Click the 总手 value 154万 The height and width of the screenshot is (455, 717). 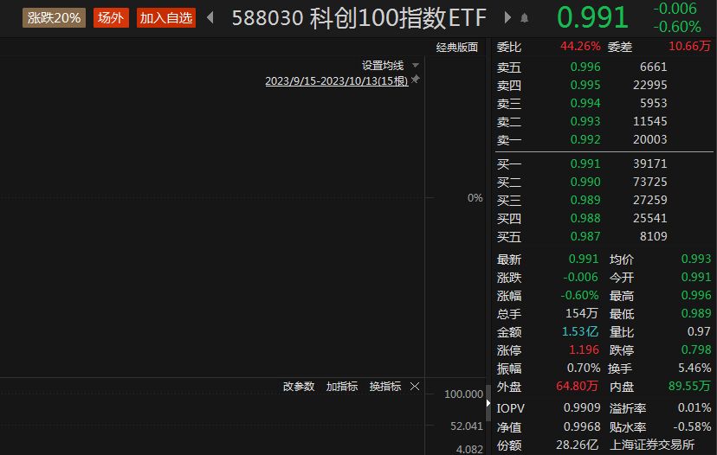[582, 313]
